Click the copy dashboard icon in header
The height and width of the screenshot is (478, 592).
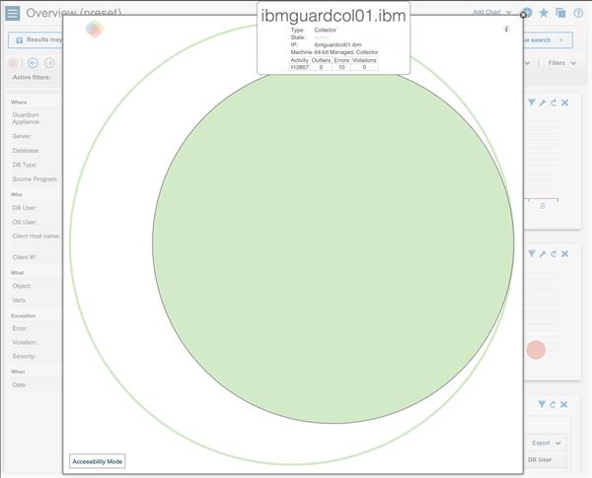560,13
